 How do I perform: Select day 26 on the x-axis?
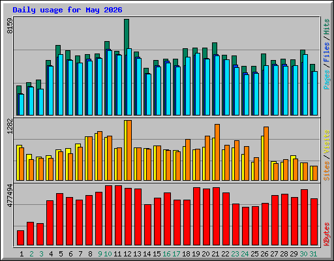point(264,254)
